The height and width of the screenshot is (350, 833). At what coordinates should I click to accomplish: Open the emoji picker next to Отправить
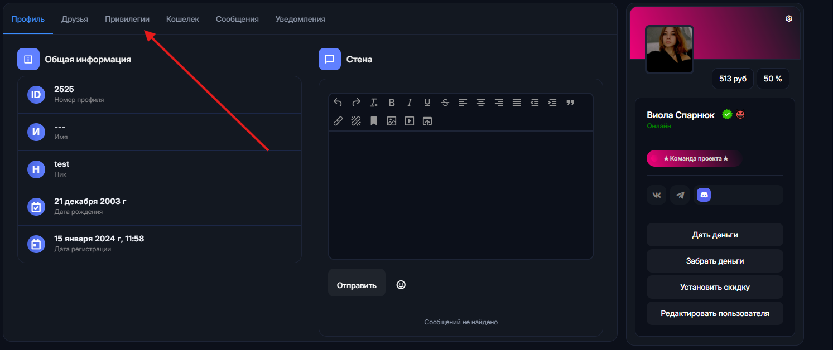(x=401, y=285)
